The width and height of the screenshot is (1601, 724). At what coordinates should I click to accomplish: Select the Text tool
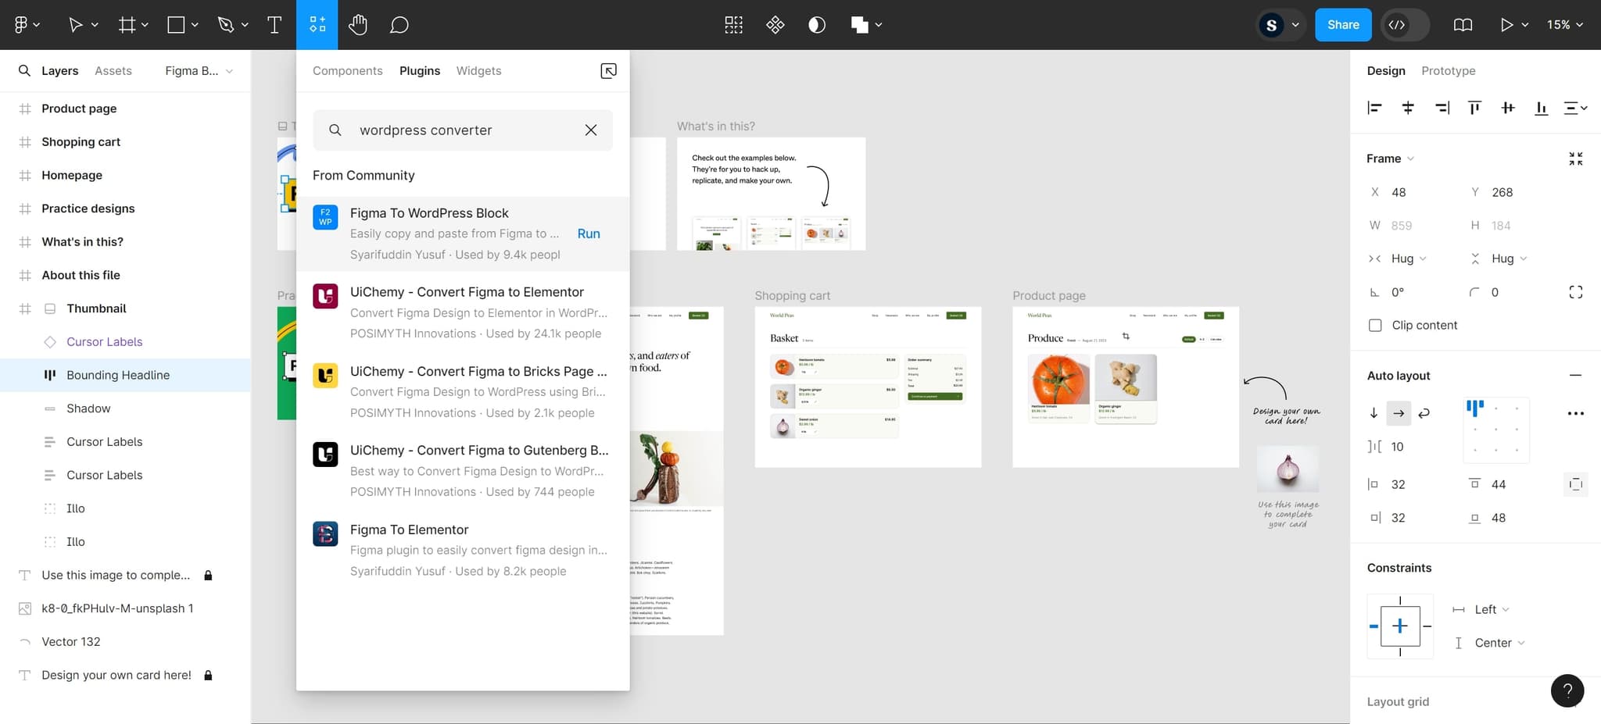(274, 24)
